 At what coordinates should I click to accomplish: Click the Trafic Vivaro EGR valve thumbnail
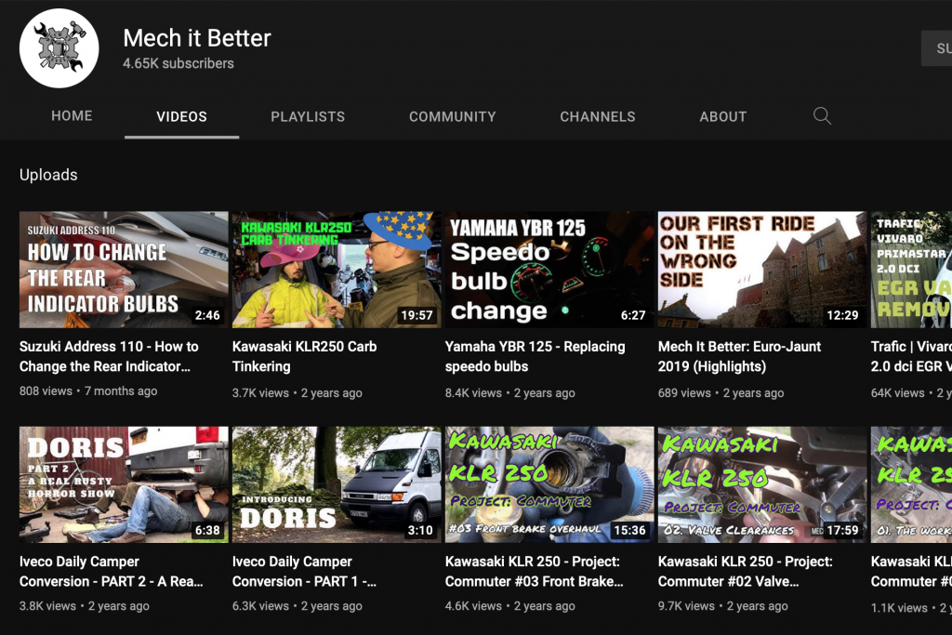(x=911, y=270)
